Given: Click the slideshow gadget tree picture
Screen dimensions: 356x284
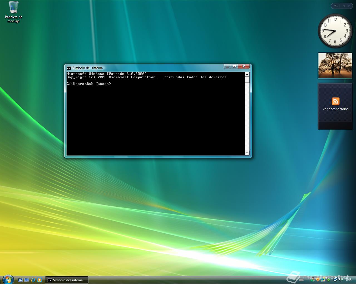Looking at the screenshot, I should [335, 66].
